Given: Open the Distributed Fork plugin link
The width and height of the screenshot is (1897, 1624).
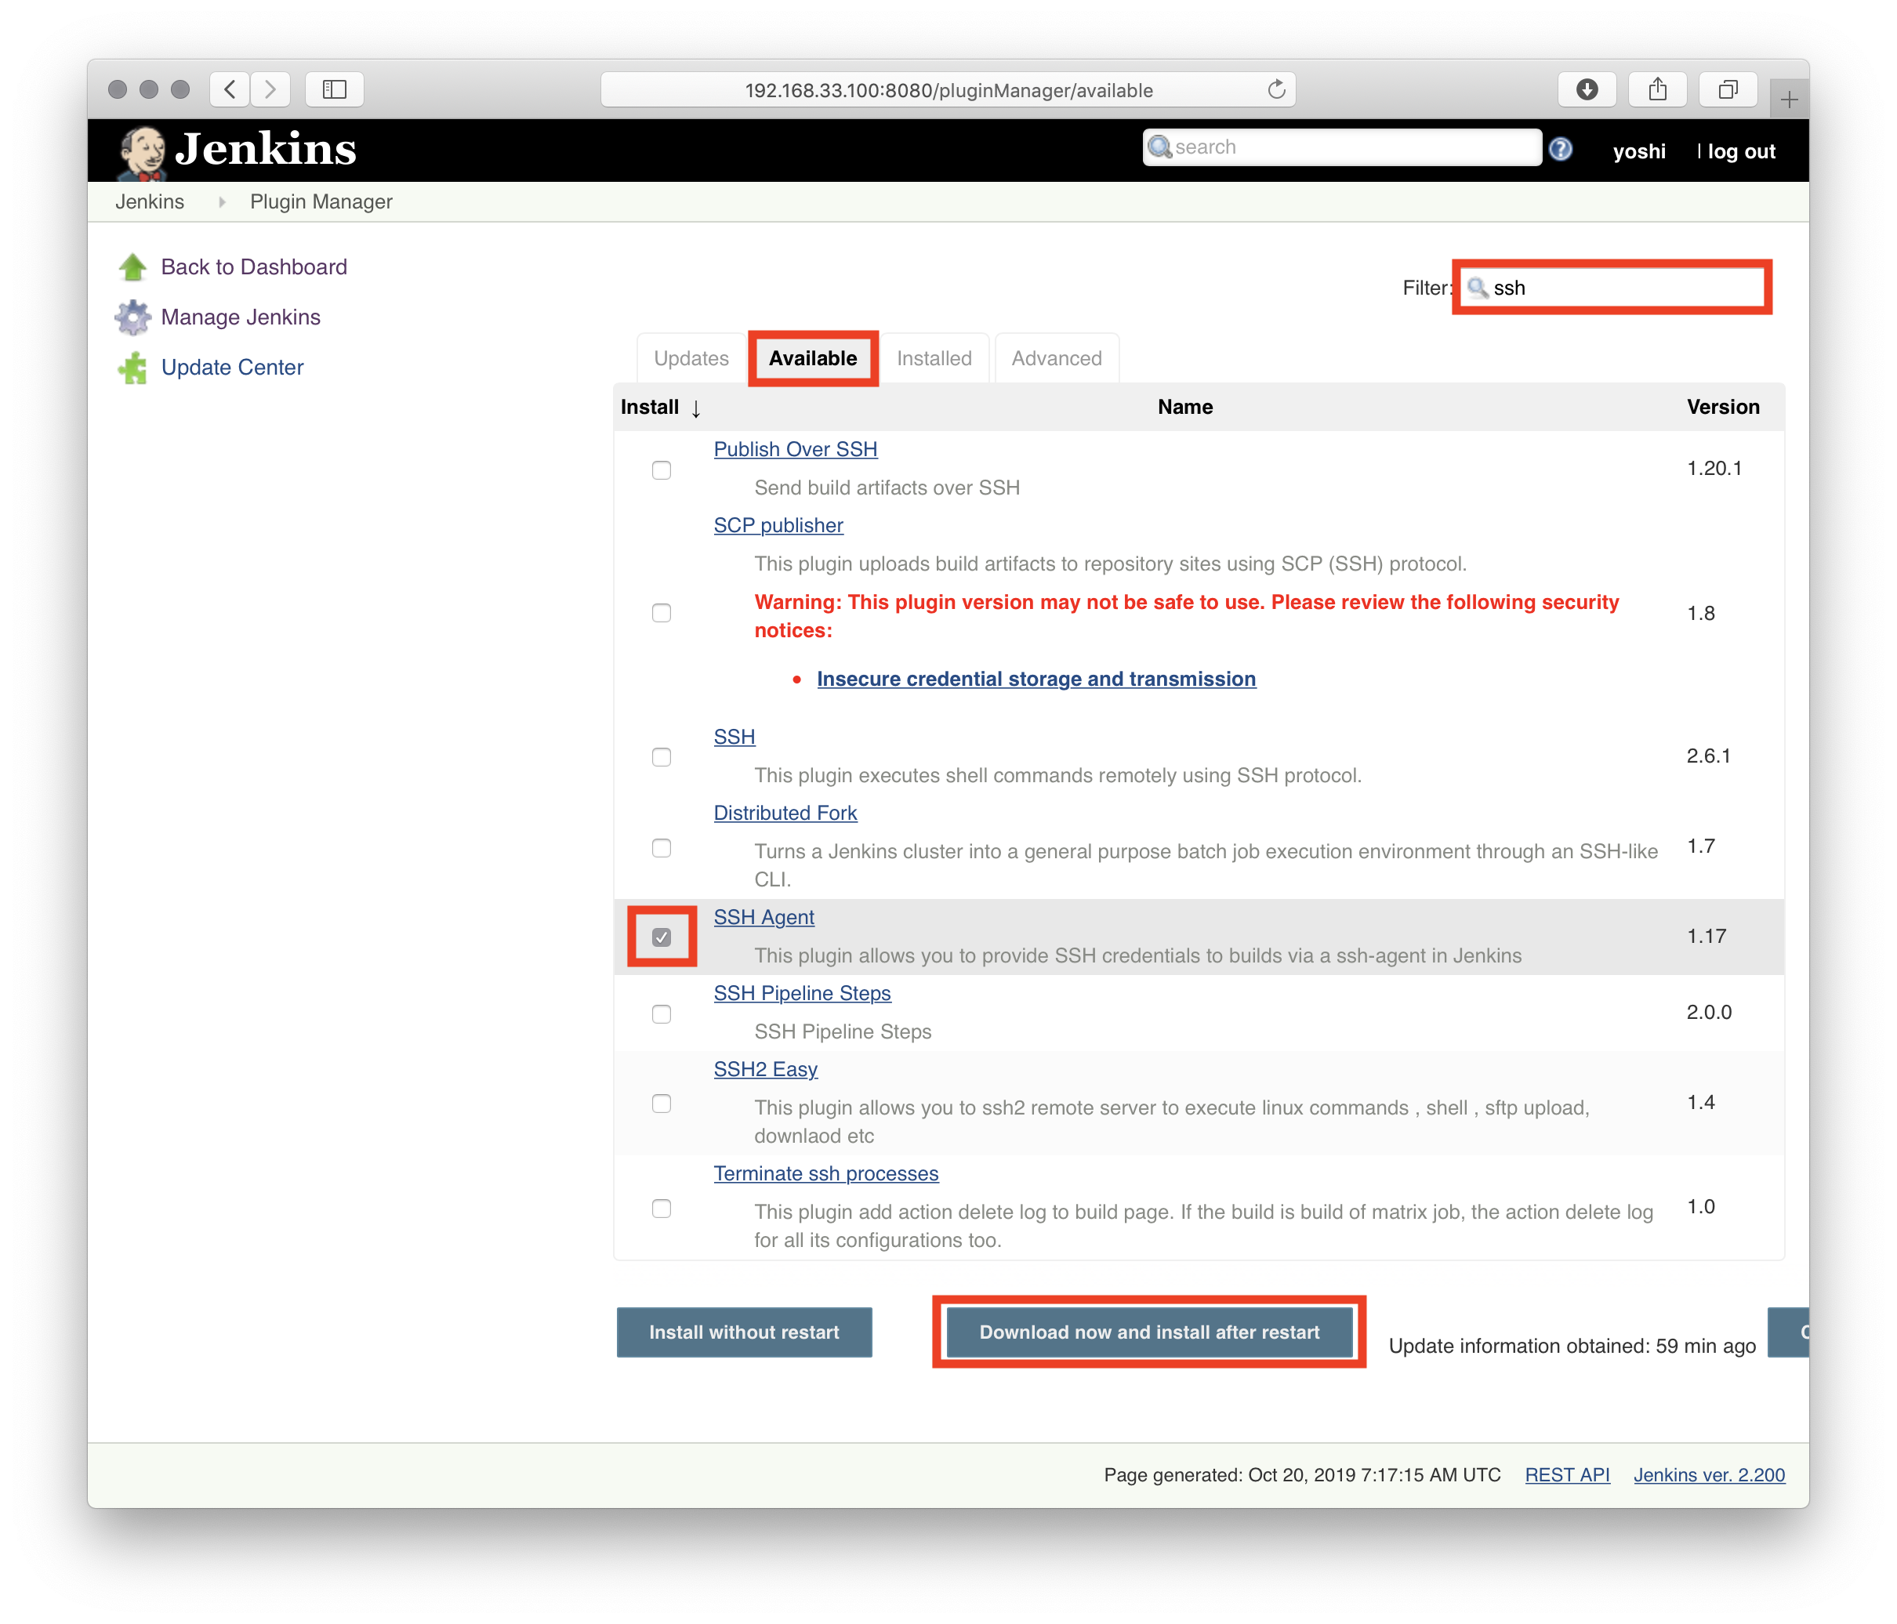Looking at the screenshot, I should (x=785, y=813).
